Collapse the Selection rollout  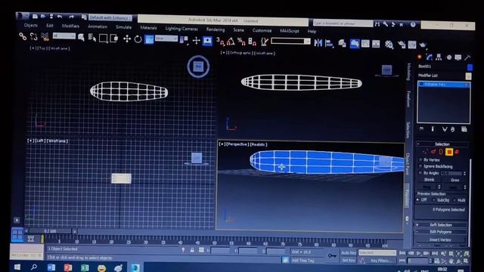click(x=442, y=144)
